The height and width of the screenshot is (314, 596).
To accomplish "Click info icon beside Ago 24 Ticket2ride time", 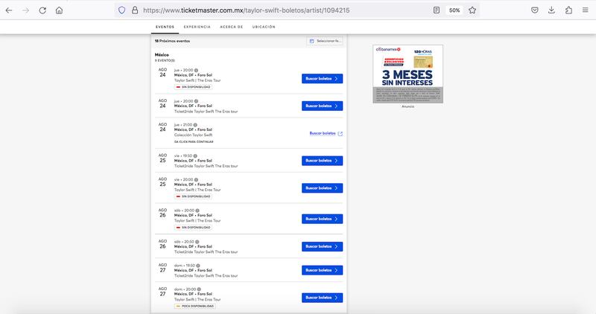I will tap(196, 101).
